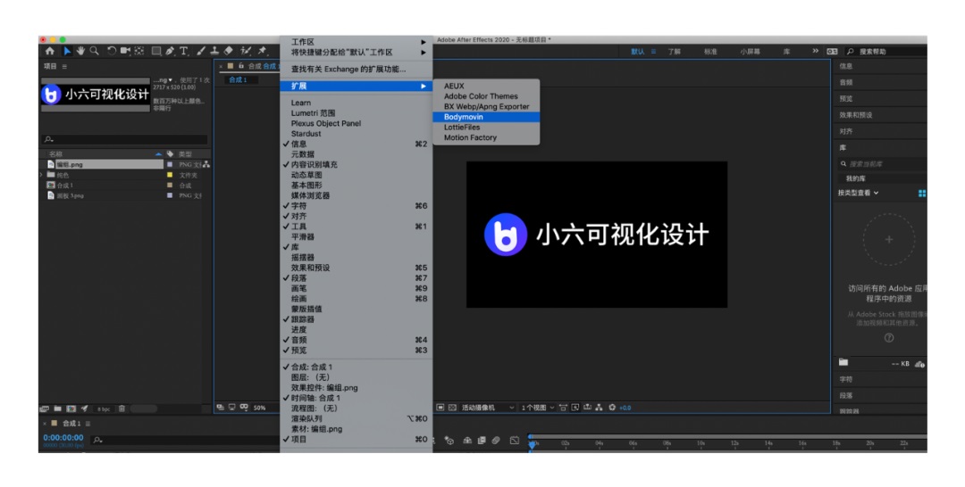Click the timeline current time indicator marker
965x487 pixels.
[532, 443]
